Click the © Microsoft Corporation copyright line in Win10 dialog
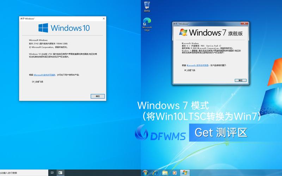282x176 pixels. pos(48,47)
